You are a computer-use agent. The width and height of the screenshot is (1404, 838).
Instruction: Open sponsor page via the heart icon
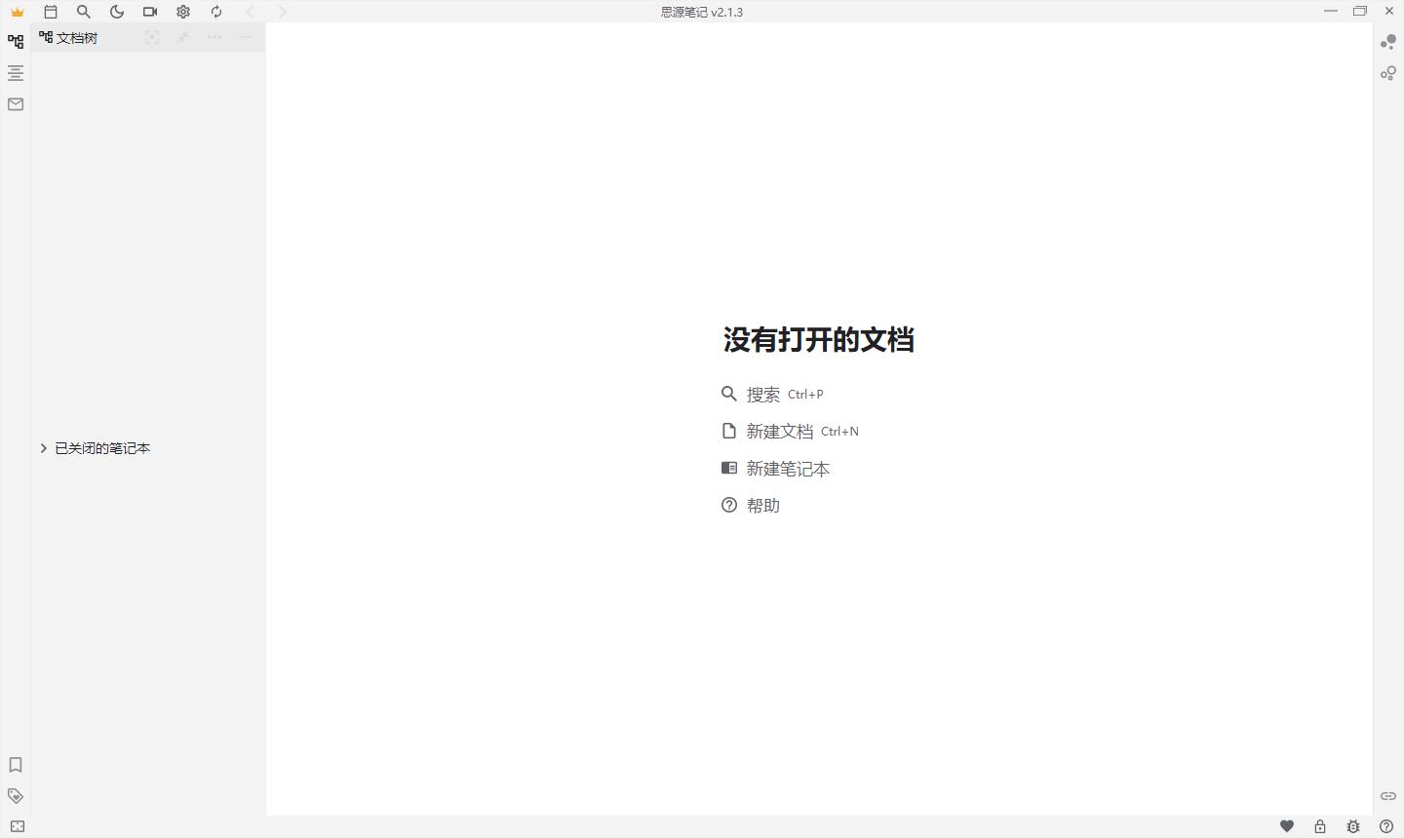(1286, 825)
